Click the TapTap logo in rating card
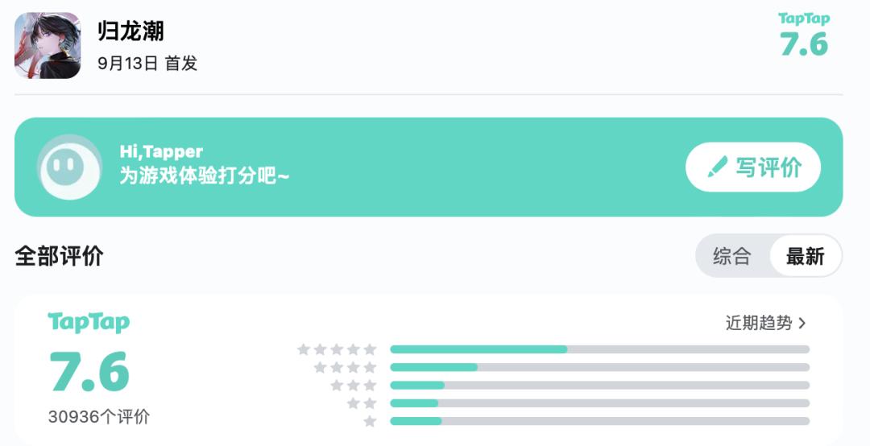This screenshot has width=870, height=446. pyautogui.click(x=89, y=323)
